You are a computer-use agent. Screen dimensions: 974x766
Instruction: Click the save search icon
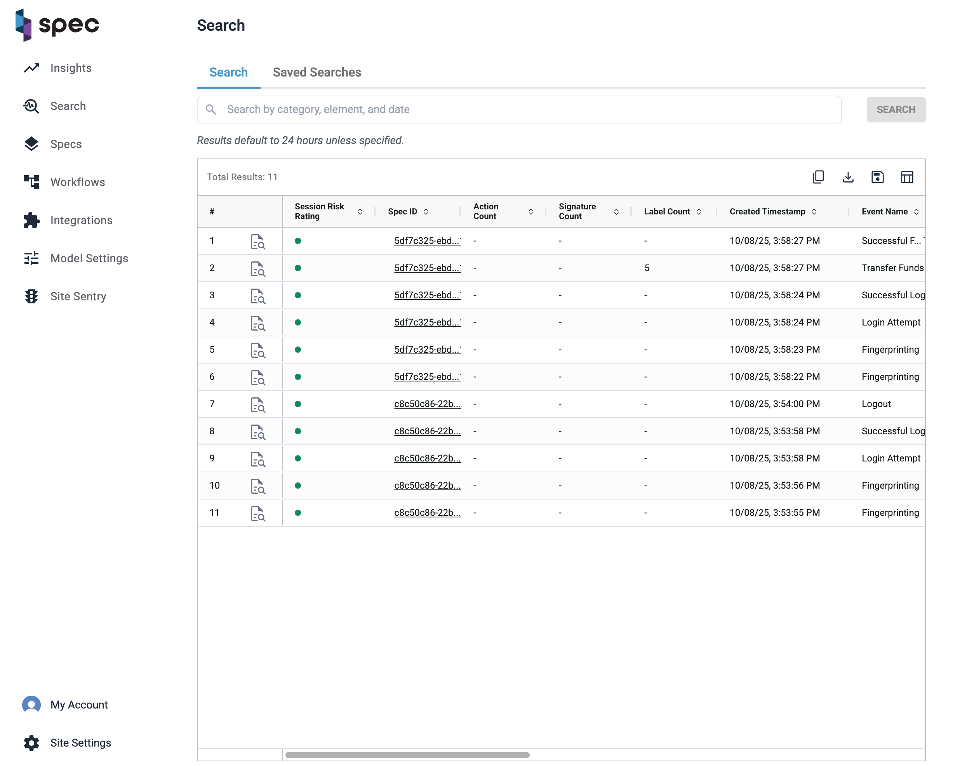877,177
